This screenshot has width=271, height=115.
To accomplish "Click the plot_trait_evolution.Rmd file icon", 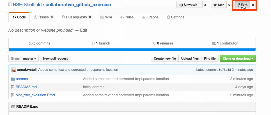I will point(13,95).
